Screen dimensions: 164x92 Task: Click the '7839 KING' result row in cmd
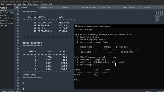tap(107, 52)
